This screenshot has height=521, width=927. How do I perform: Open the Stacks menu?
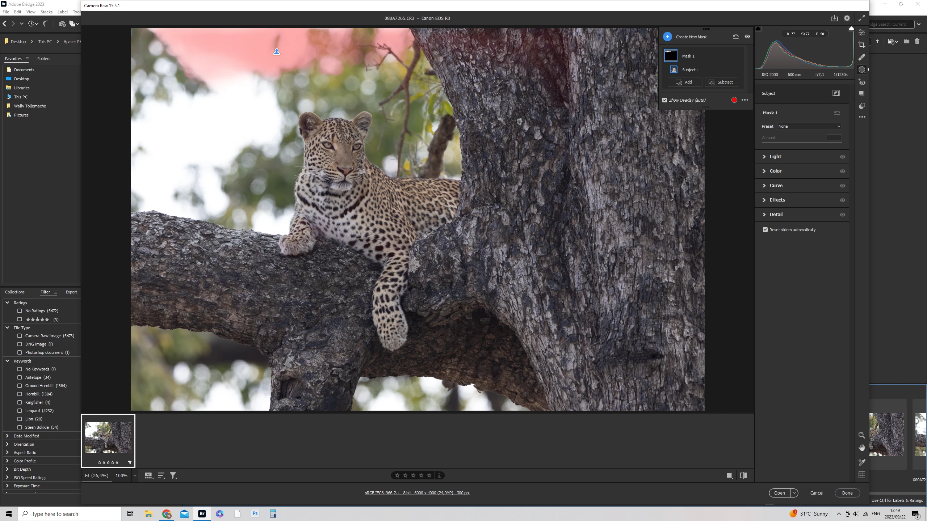coord(46,12)
